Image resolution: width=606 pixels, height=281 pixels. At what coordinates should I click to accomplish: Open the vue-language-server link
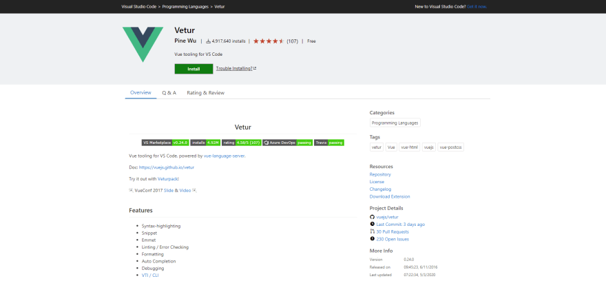pos(224,156)
